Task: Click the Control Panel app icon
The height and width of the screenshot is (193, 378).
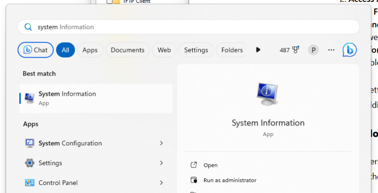Action: [29, 183]
